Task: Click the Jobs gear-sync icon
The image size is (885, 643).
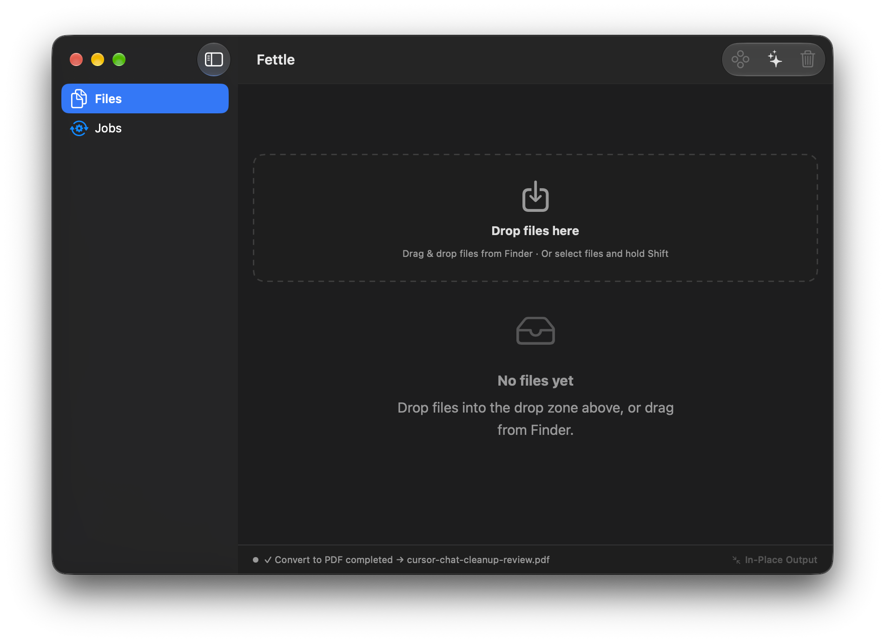Action: (79, 128)
